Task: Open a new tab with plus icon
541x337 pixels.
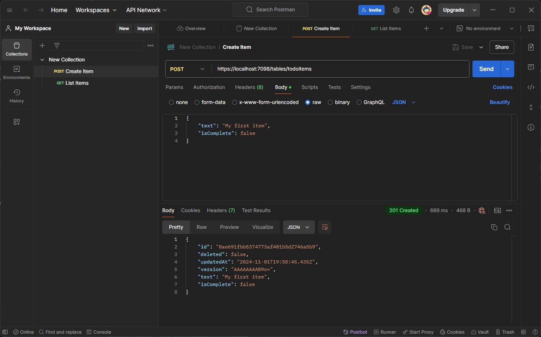Action: pyautogui.click(x=426, y=28)
